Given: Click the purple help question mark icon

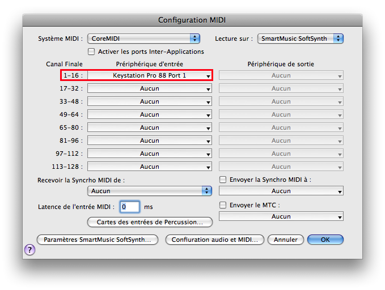Looking at the screenshot, I should (29, 250).
